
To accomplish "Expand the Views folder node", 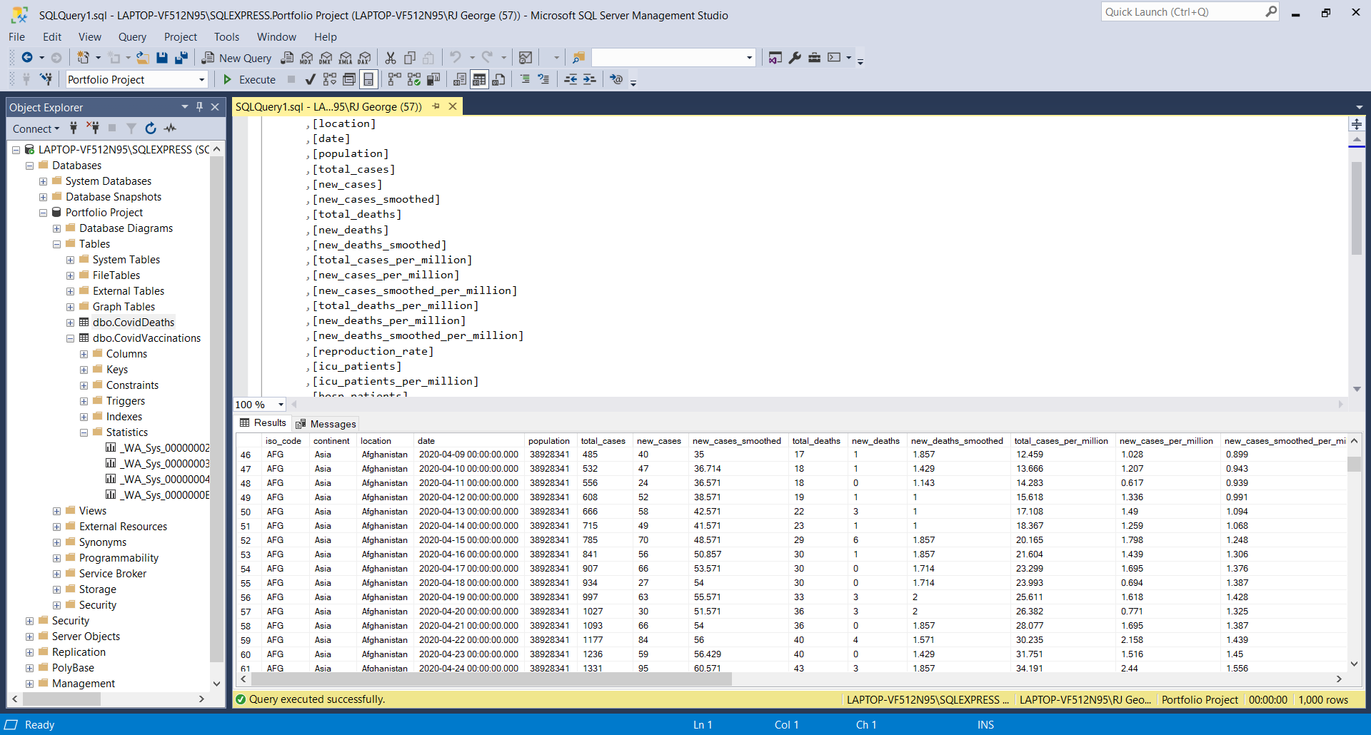I will point(56,511).
